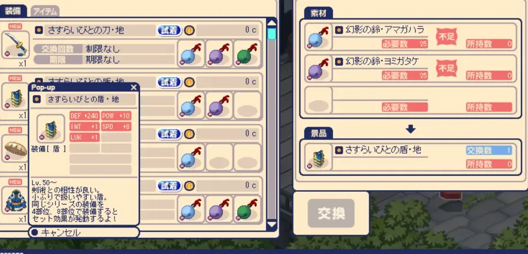Click the cyan scrollbar thumb

click(271, 35)
